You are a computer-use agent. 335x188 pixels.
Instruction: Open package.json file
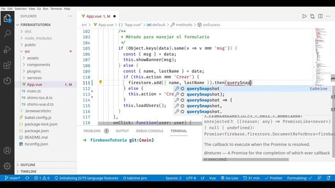click(x=46, y=131)
